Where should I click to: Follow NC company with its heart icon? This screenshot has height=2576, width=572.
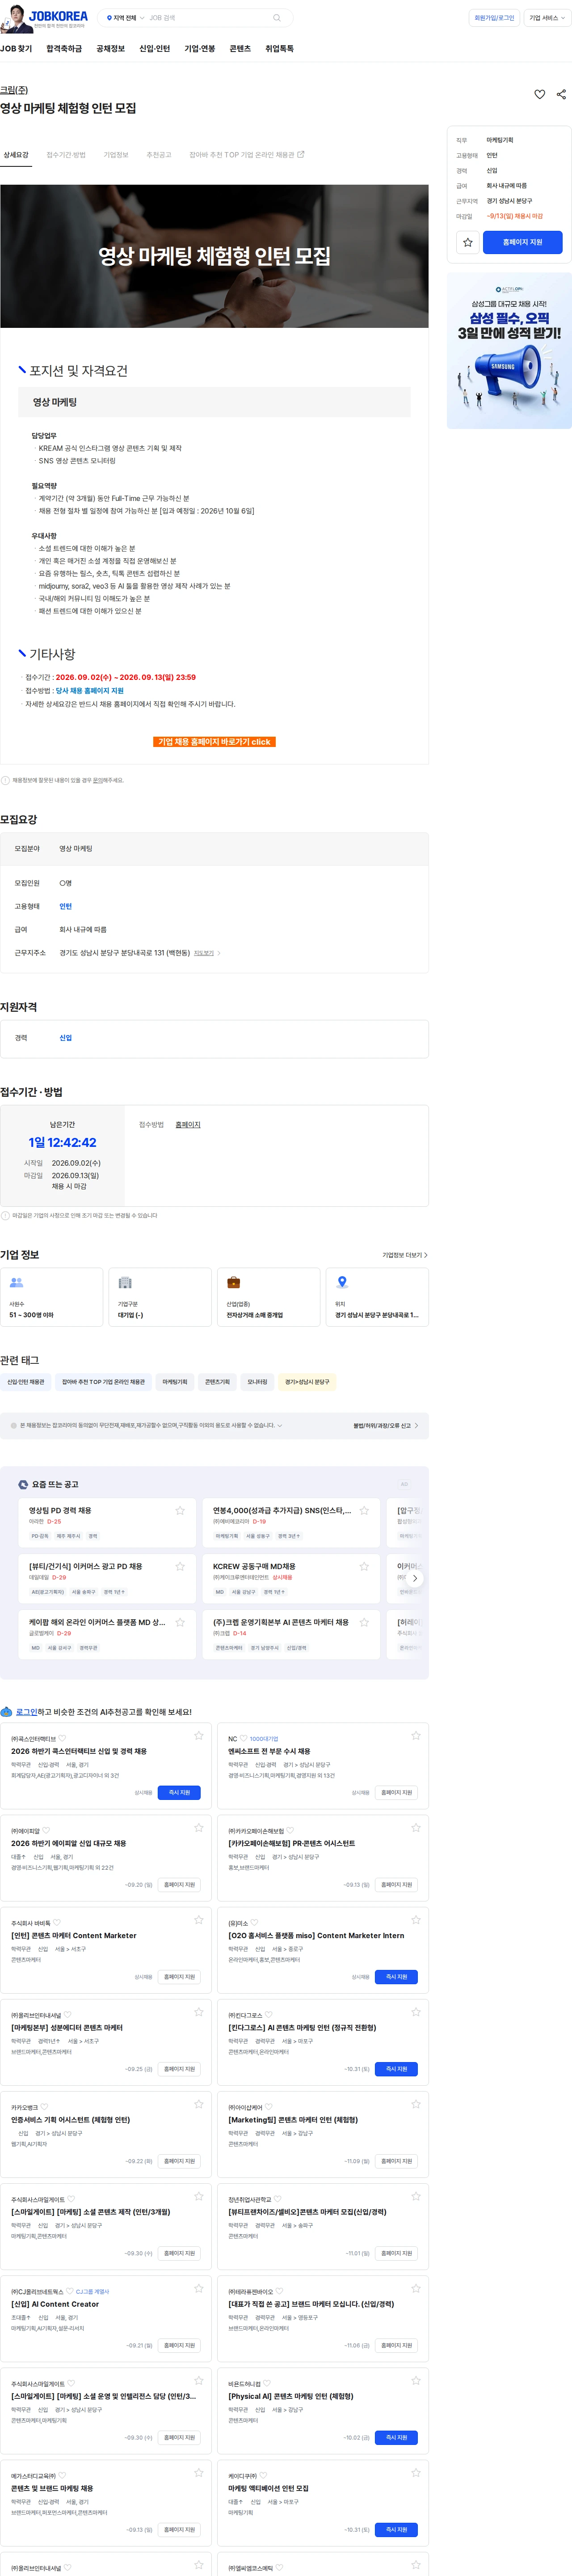pyautogui.click(x=244, y=1738)
